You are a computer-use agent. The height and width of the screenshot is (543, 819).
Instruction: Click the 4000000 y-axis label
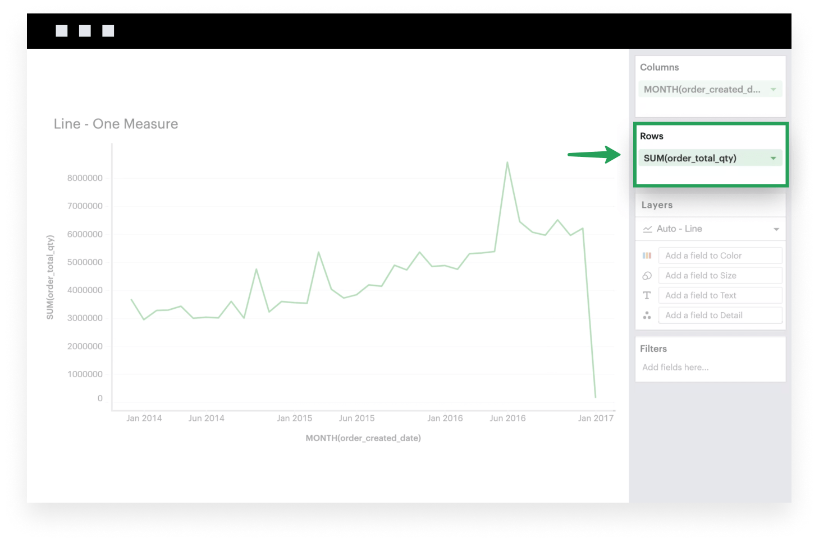point(85,290)
